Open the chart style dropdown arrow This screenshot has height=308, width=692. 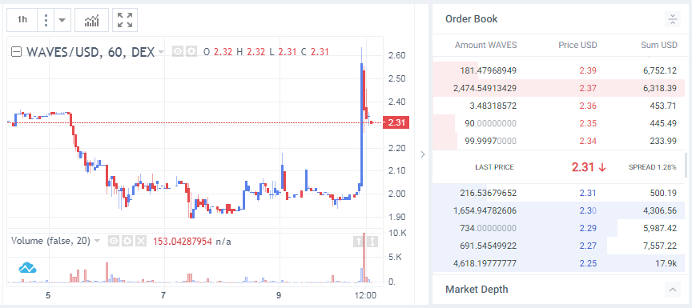coord(62,20)
